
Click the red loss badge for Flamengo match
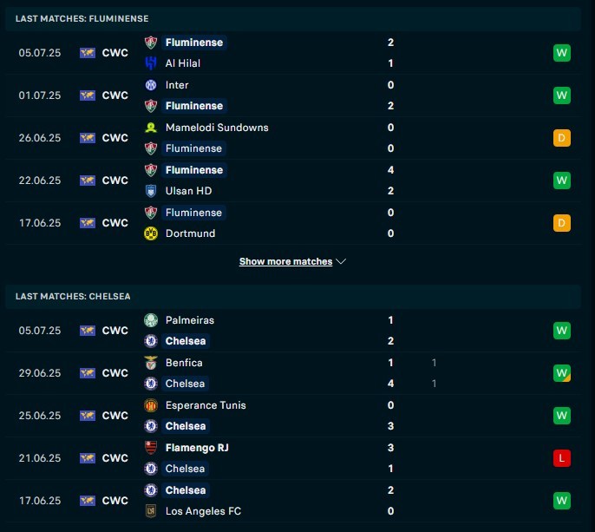(562, 458)
